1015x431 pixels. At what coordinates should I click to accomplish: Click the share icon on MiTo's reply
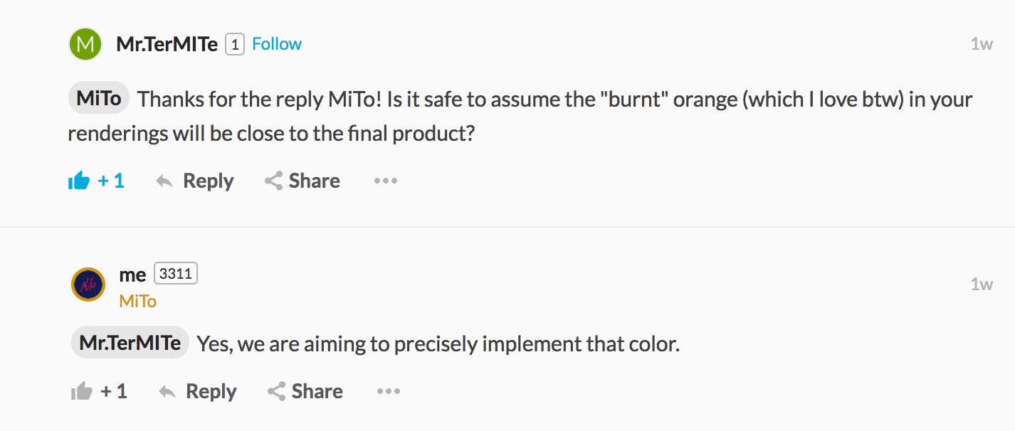point(276,392)
